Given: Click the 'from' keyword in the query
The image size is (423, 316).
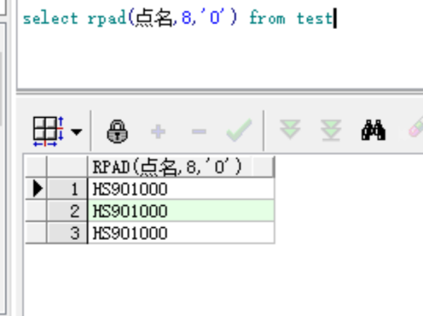Looking at the screenshot, I should click(x=267, y=18).
